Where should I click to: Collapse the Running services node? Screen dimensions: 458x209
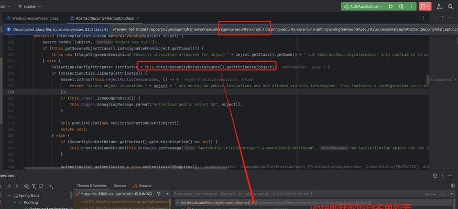[x=15, y=202]
